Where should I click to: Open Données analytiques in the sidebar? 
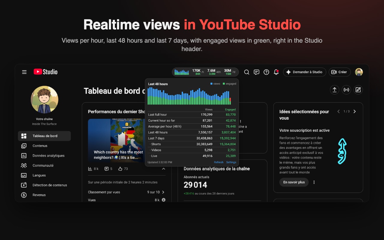tap(44, 156)
